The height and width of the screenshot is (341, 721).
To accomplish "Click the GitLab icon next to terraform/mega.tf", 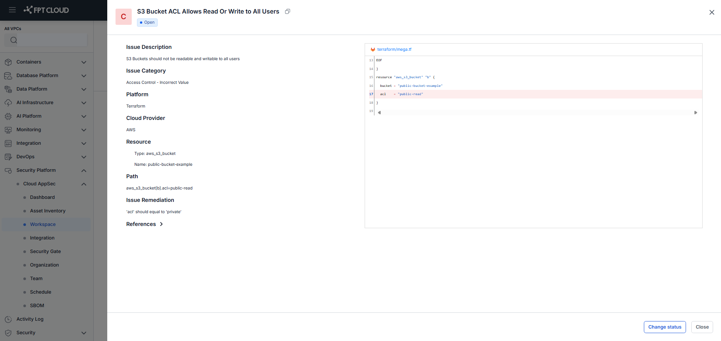I will [373, 49].
